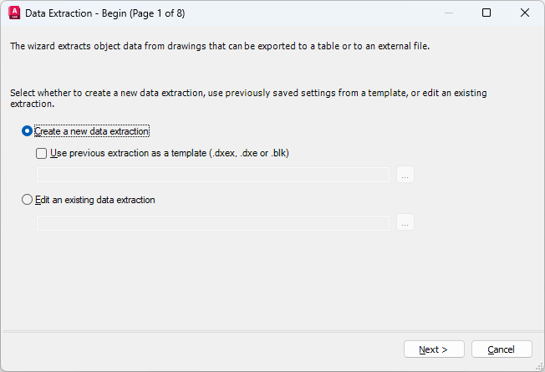The image size is (545, 372).
Task: Browse for a template file with the ellipsis button
Action: pos(405,175)
